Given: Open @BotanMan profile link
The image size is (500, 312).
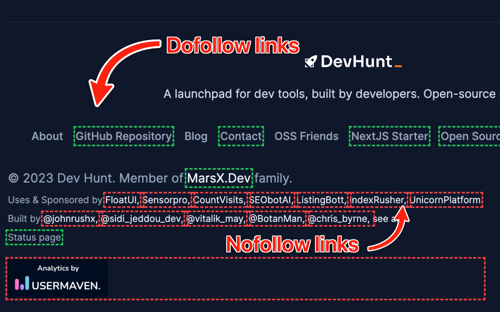Looking at the screenshot, I should (276, 219).
